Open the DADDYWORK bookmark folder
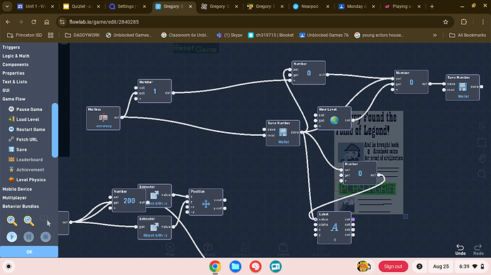491x275 pixels. 83,36
